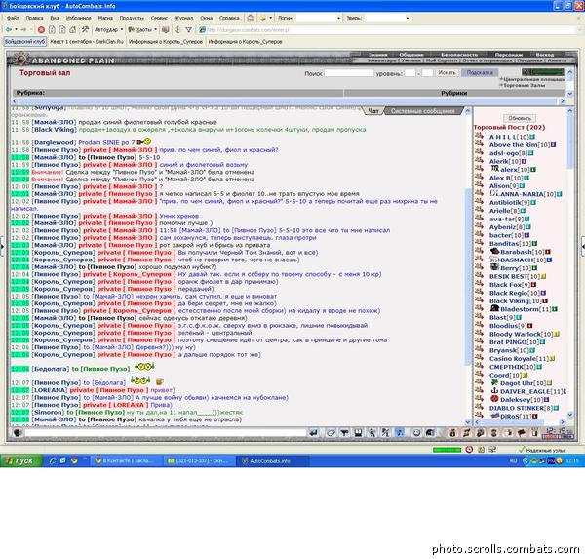Expand the Автоудар dropdown
Image resolution: width=585 pixels, height=559 pixels.
tap(122, 29)
